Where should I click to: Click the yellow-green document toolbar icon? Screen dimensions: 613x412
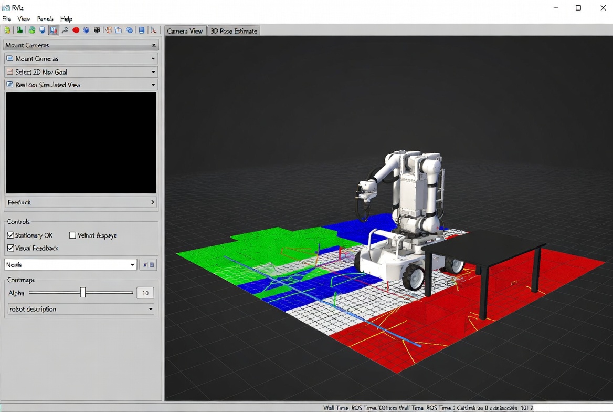coord(7,30)
